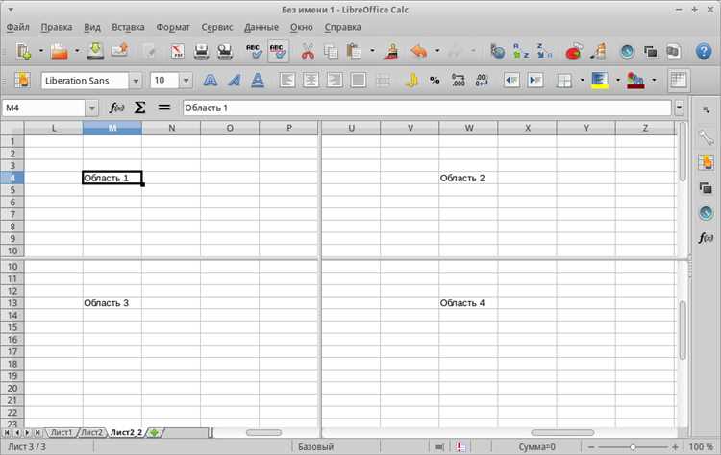Click the Undo arrow icon

click(419, 51)
